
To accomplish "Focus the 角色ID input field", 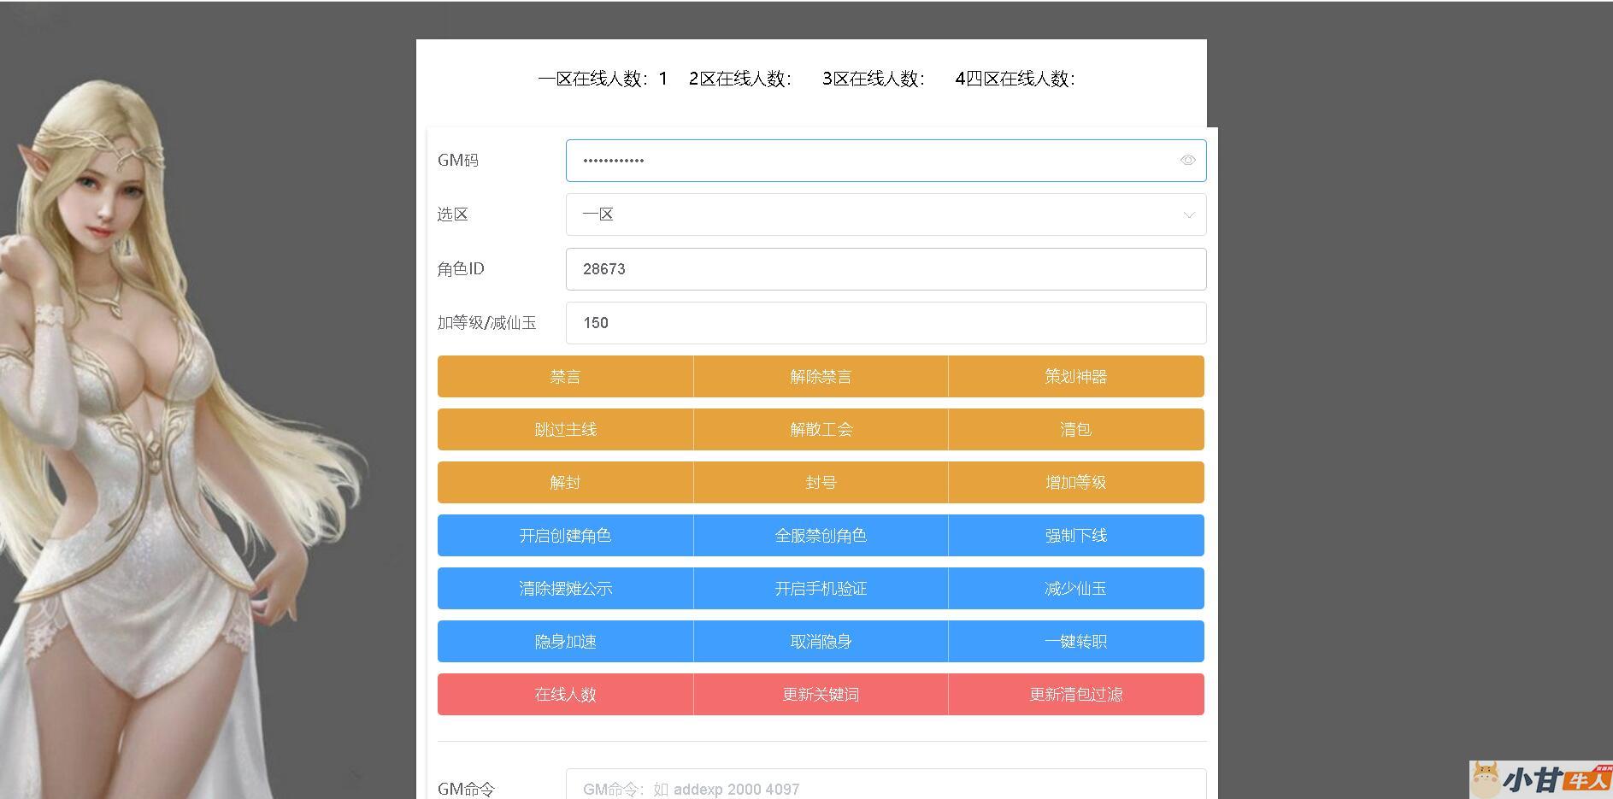I will 886,269.
